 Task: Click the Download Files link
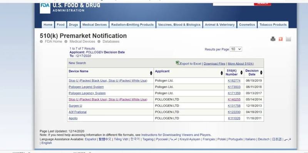(x=214, y=64)
